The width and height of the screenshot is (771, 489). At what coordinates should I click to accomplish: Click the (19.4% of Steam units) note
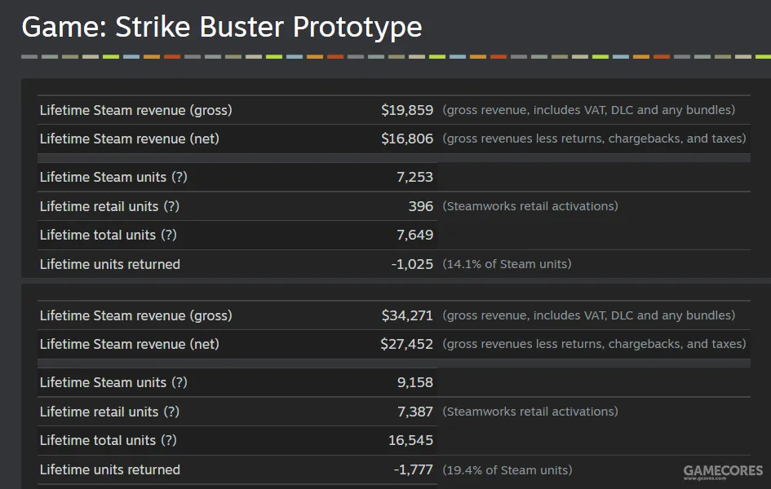(x=507, y=469)
